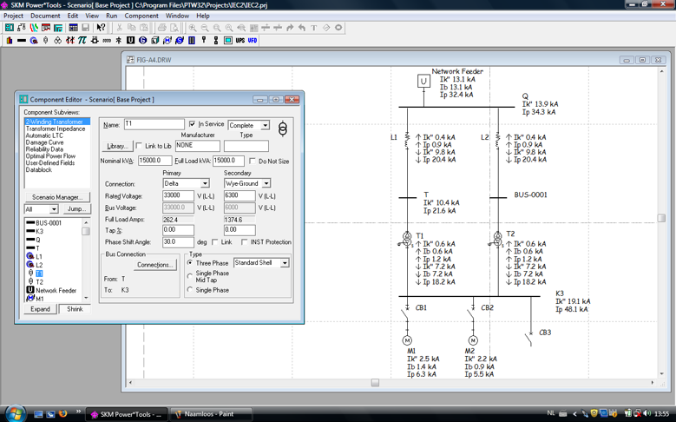Open the Primary connection Delta dropdown
The height and width of the screenshot is (422, 676).
pyautogui.click(x=205, y=183)
